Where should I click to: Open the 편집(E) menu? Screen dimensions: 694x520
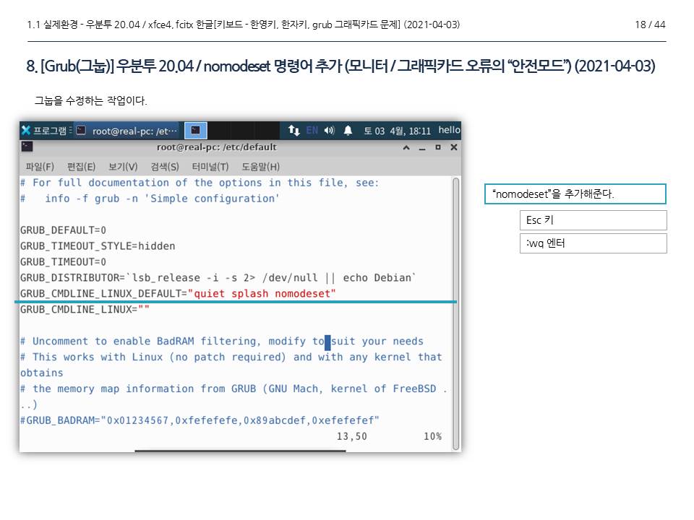[81, 167]
